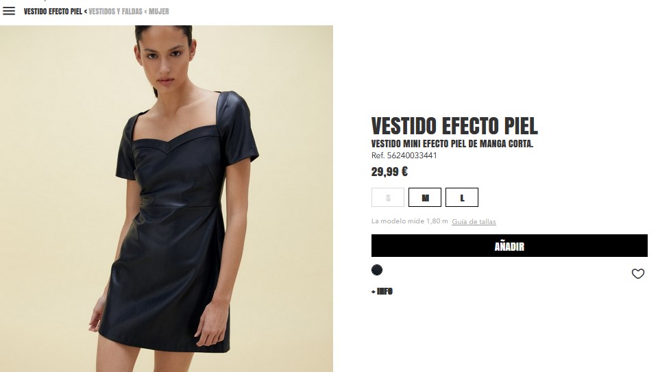This screenshot has height=372, width=671.
Task: Click the large Vestido Efecto Piel title
Action: 454,125
